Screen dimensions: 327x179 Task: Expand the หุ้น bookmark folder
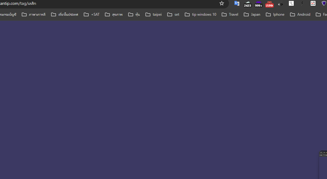click(x=134, y=14)
